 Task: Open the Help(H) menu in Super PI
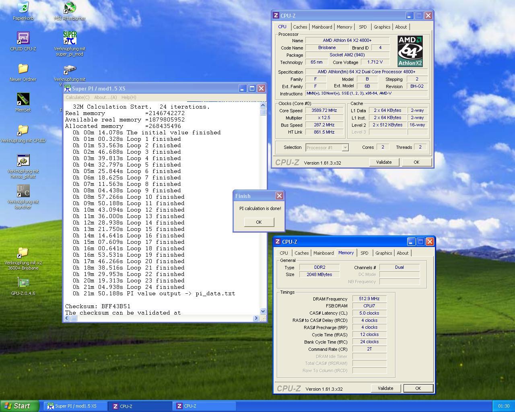(x=129, y=97)
